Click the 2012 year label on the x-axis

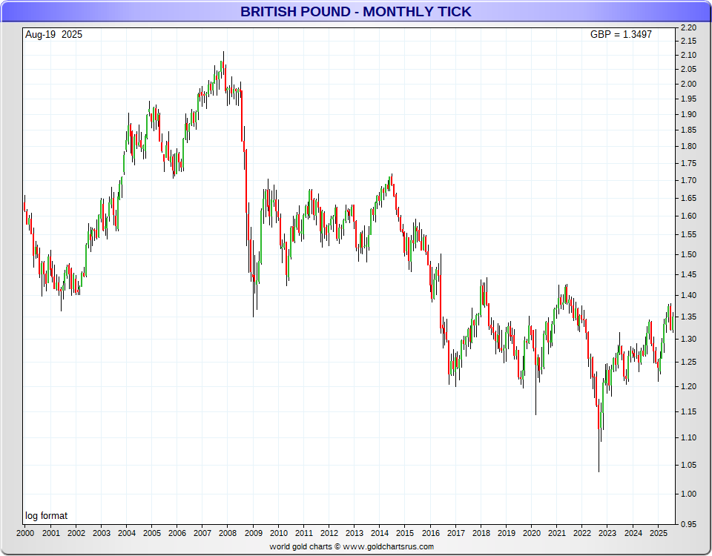pos(329,533)
